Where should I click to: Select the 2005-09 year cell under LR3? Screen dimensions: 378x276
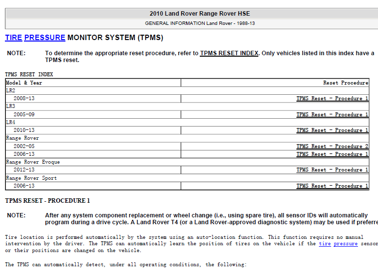tap(93, 114)
